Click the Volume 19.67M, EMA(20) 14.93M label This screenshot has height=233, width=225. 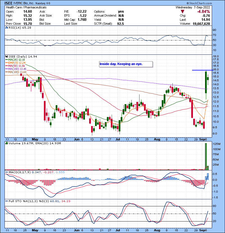[x=35, y=143]
